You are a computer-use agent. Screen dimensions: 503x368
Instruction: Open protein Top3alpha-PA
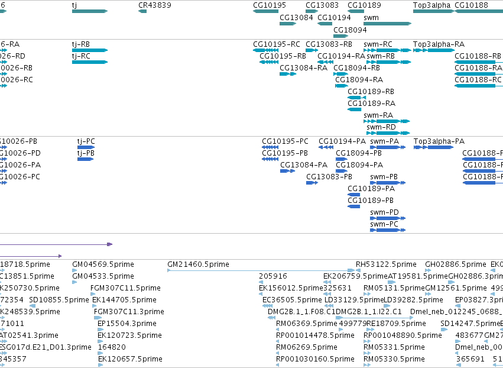coord(439,141)
